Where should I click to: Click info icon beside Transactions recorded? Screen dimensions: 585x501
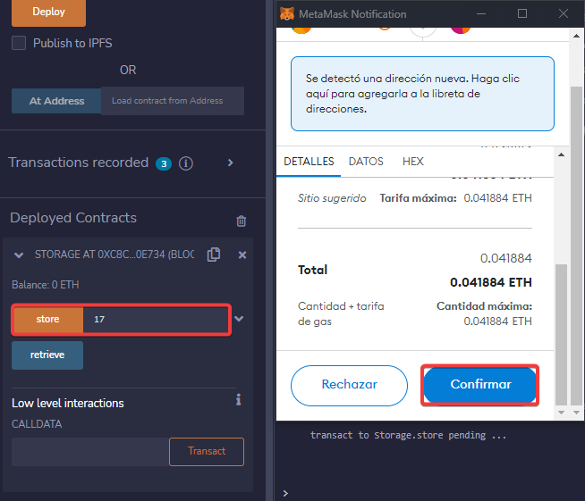pos(186,163)
